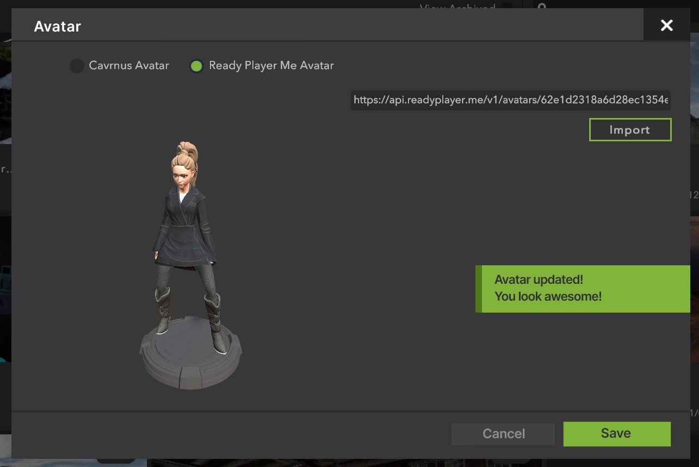Click the Ready Player Me URL field

pyautogui.click(x=510, y=100)
